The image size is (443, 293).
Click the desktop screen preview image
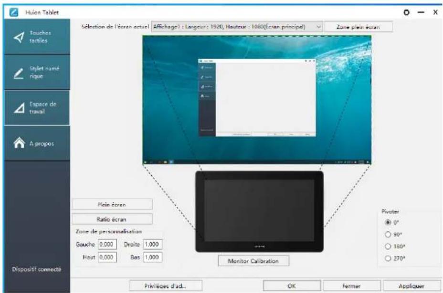[x=257, y=100]
